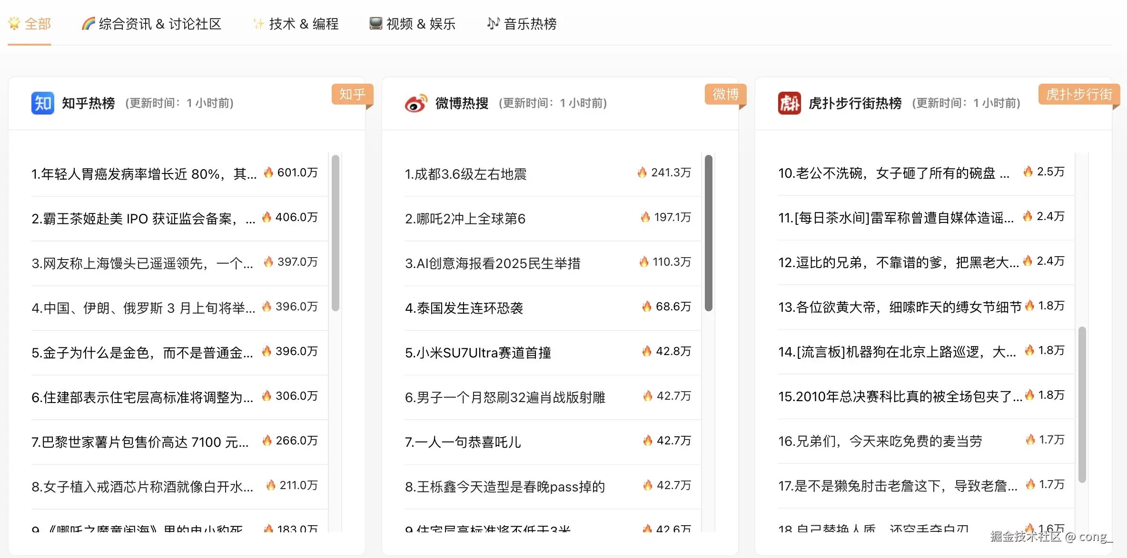Click the Zhihu blue logo icon
This screenshot has height=558, width=1127.
click(x=42, y=103)
